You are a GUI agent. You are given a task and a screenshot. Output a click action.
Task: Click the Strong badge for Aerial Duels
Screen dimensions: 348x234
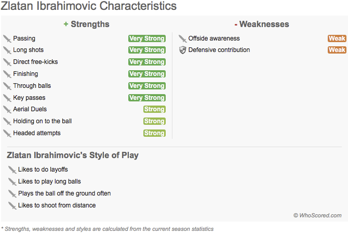coord(154,109)
